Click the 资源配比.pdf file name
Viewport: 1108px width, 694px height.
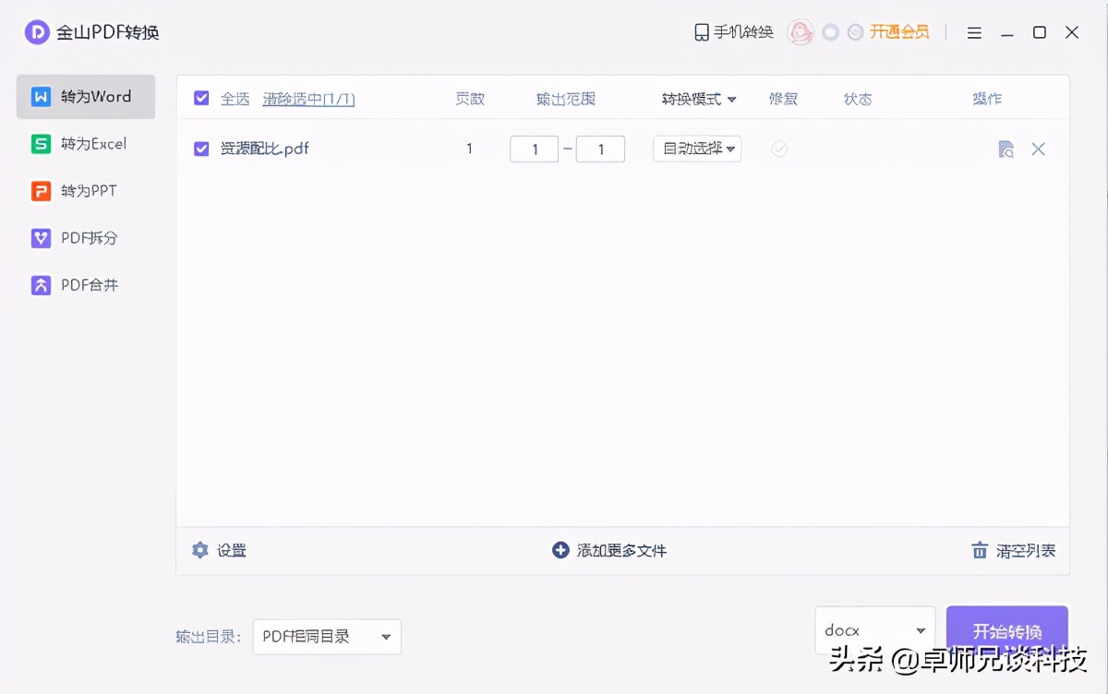[x=264, y=149]
